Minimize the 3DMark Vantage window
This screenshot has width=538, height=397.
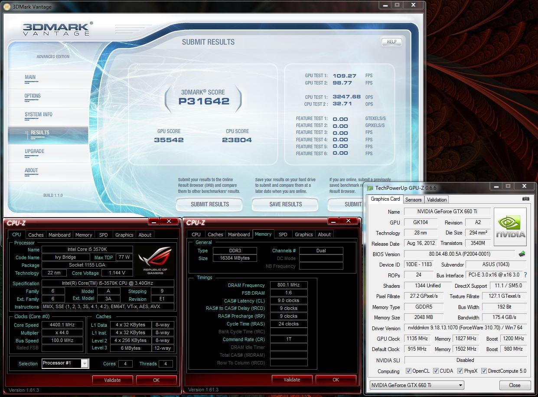click(385, 5)
